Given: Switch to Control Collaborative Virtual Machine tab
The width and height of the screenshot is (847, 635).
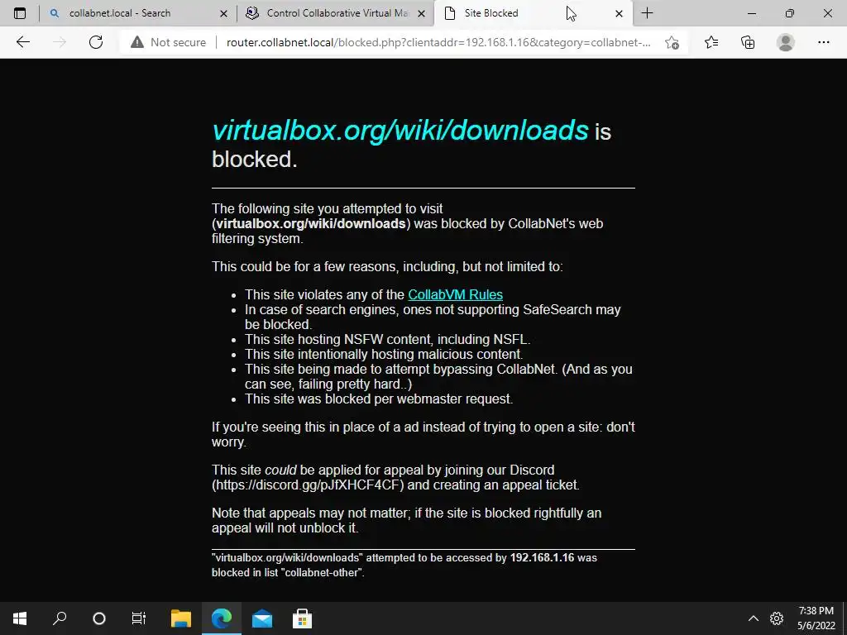Looking at the screenshot, I should click(336, 13).
